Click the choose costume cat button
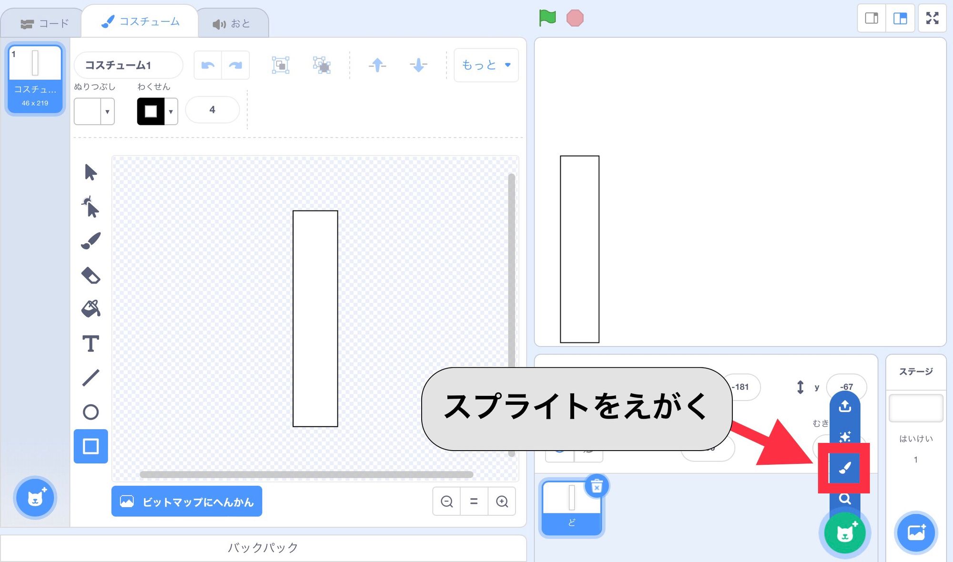 pos(35,498)
